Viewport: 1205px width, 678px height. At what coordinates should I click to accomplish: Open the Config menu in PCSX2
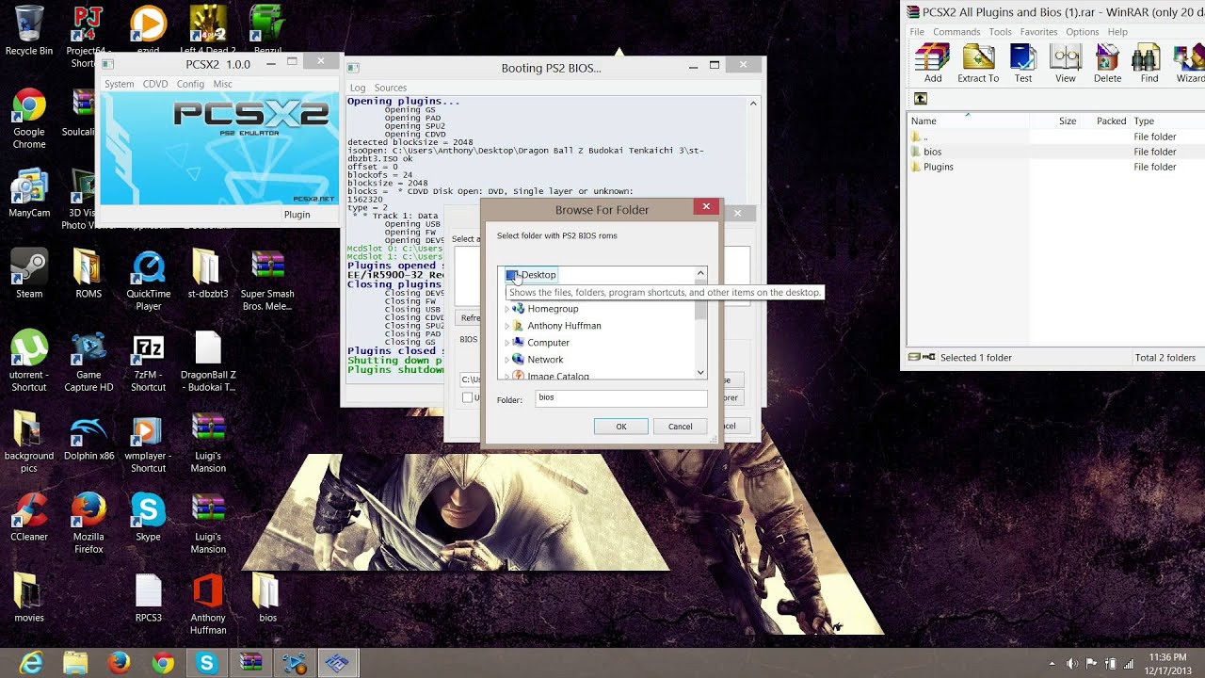pyautogui.click(x=190, y=84)
